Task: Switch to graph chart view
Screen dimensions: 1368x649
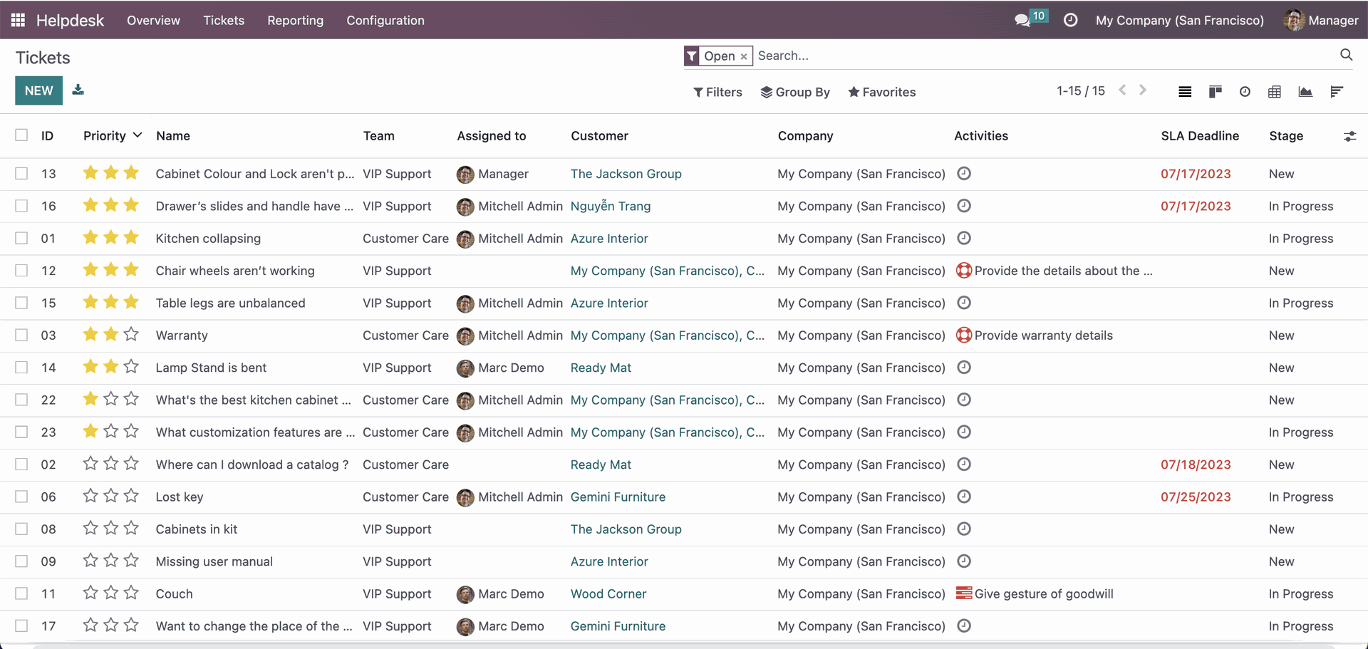Action: pyautogui.click(x=1305, y=91)
